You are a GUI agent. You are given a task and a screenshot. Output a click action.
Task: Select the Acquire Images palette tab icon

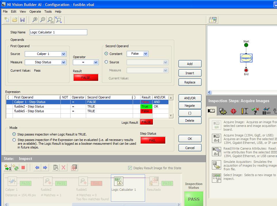click(211, 111)
